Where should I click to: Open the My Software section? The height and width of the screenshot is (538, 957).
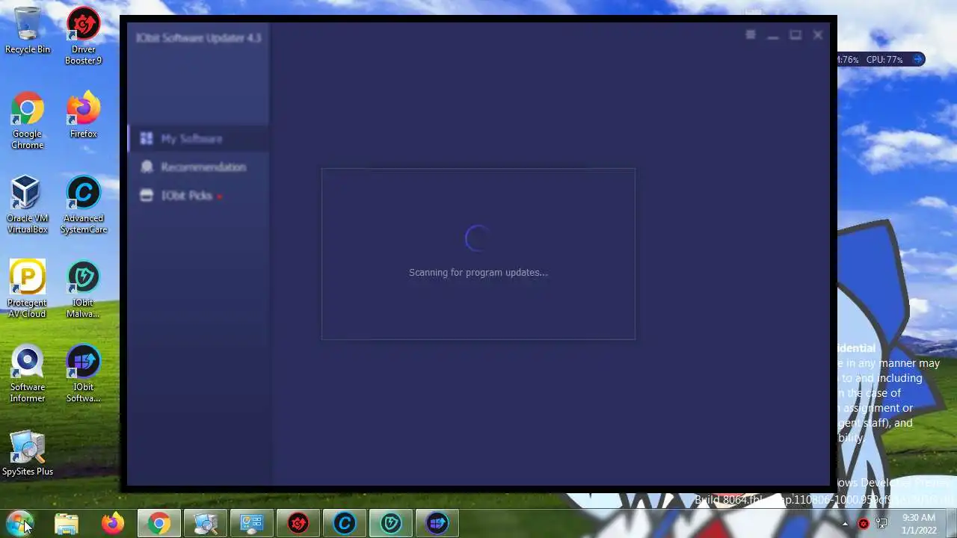(x=199, y=138)
